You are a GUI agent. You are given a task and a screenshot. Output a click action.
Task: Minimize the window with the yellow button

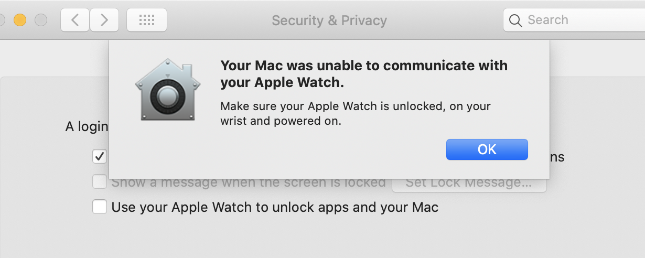[20, 20]
